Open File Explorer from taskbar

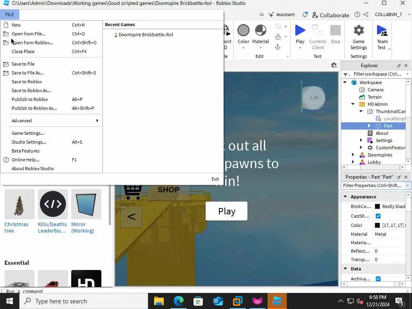coord(159,301)
